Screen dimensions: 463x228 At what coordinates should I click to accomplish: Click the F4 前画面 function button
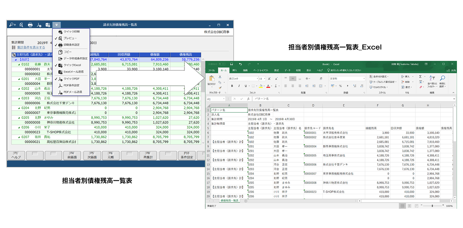(72, 155)
